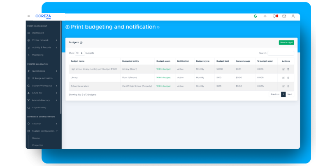The image size is (316, 166).
Task: Click the Search input field
Action: point(281,53)
